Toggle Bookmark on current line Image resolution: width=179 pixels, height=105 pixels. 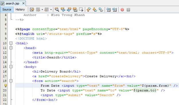[x=101, y=9]
